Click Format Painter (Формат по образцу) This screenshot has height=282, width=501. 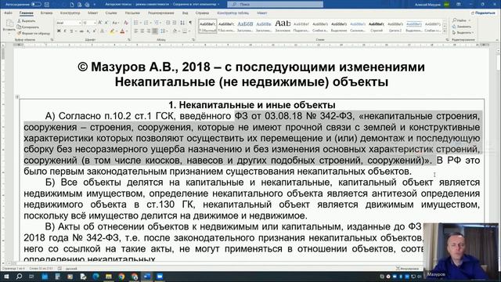pyautogui.click(x=34, y=33)
